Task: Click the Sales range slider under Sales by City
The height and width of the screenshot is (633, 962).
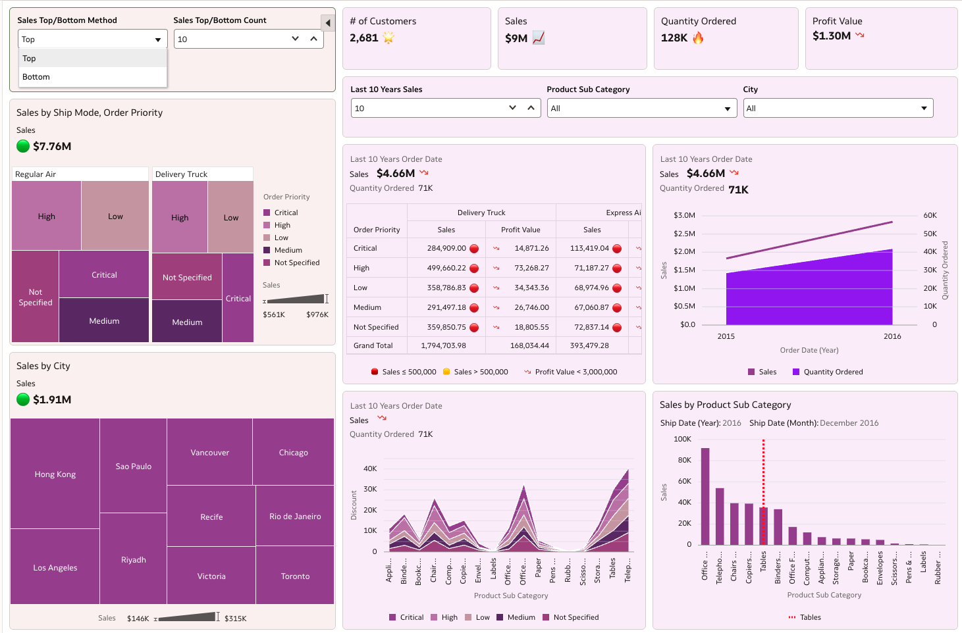Action: click(x=188, y=617)
